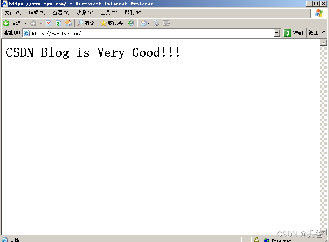Click the scrollbar up arrow

point(324,43)
